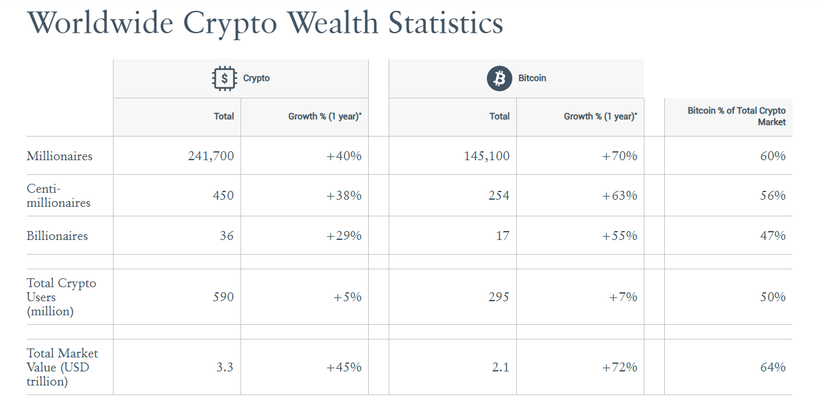
Task: Select the Millionaires row label
Action: (59, 156)
